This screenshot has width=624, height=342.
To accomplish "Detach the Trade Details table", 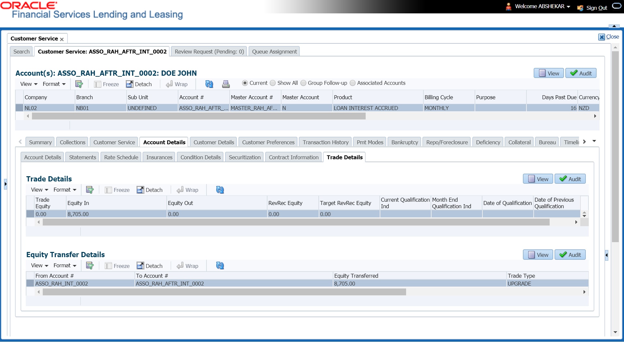I will (x=150, y=190).
